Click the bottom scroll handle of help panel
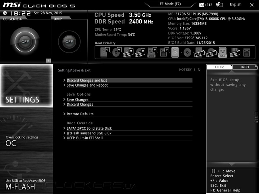 tap(232, 165)
